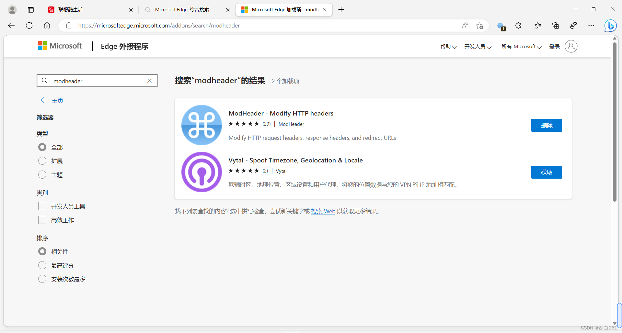Click the Microsoft logo
Viewport: 622px width, 333px height.
(x=60, y=46)
